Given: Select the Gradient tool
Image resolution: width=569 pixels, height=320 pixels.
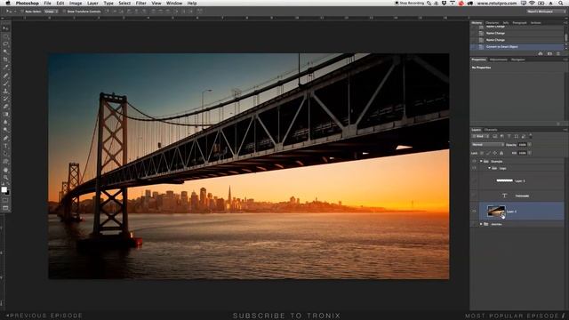Looking at the screenshot, I should pyautogui.click(x=5, y=115).
